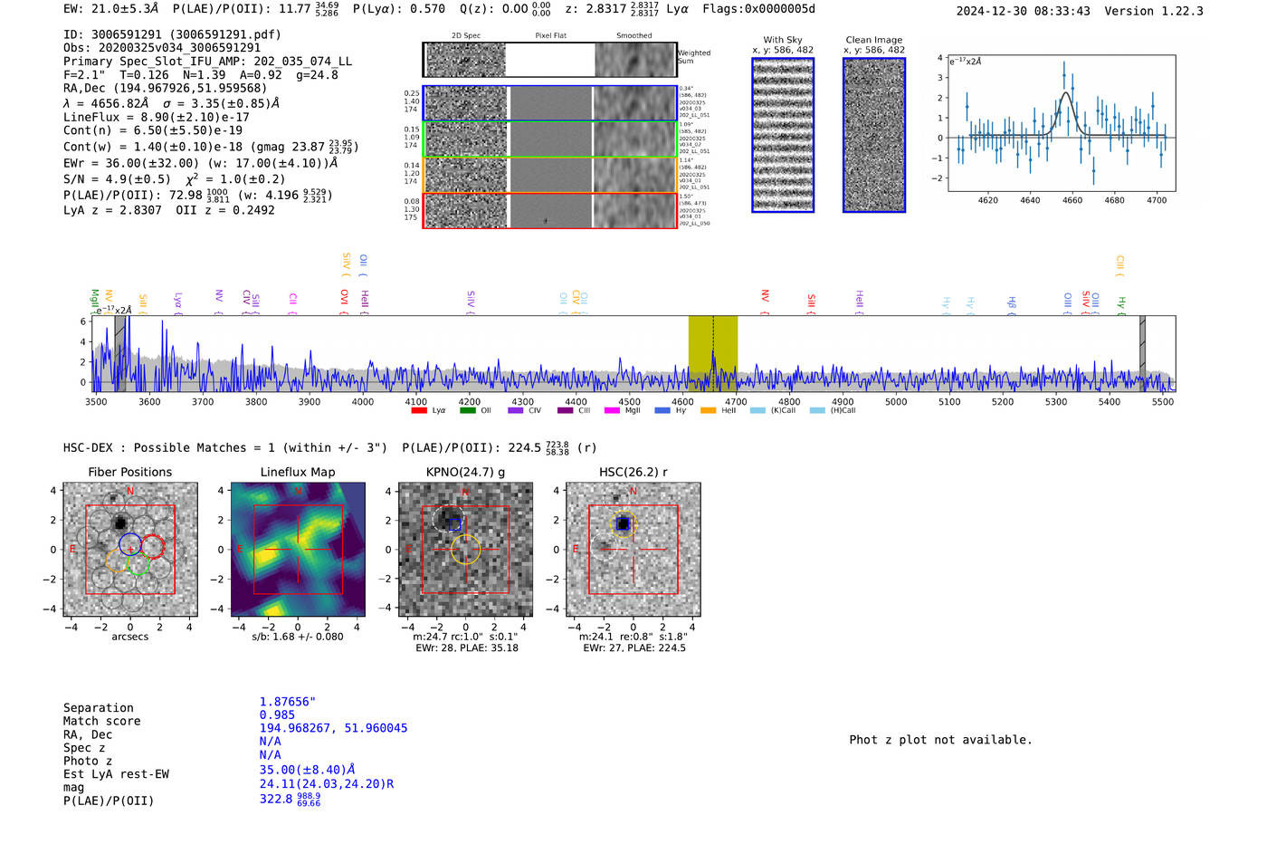
Task: Click the orange CIII marker near 5400Å
Action: [x=1119, y=265]
